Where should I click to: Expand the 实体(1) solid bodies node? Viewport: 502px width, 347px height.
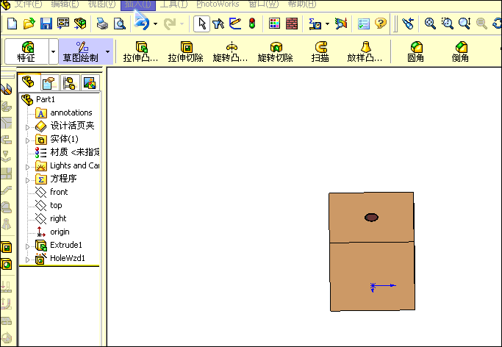point(27,140)
